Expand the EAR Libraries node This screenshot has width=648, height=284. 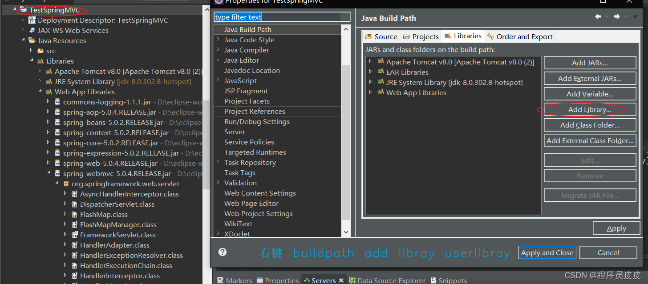[370, 72]
